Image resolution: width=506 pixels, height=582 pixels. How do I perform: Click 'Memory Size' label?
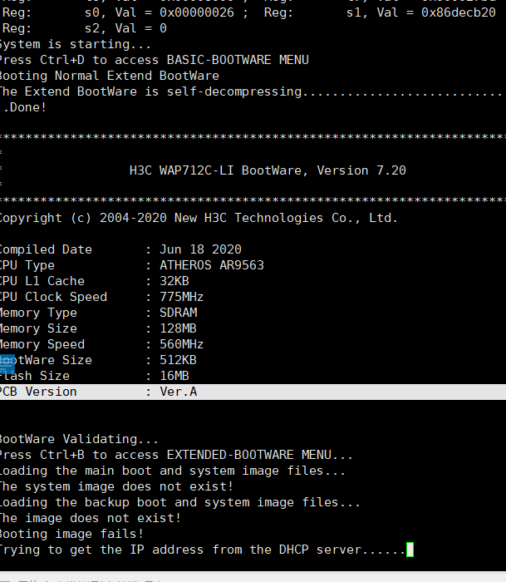(x=38, y=329)
